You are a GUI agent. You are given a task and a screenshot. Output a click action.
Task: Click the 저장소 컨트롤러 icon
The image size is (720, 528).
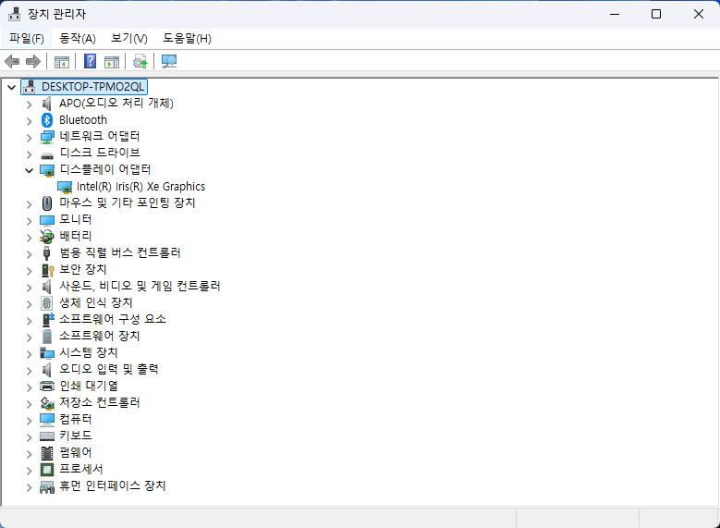(x=47, y=402)
